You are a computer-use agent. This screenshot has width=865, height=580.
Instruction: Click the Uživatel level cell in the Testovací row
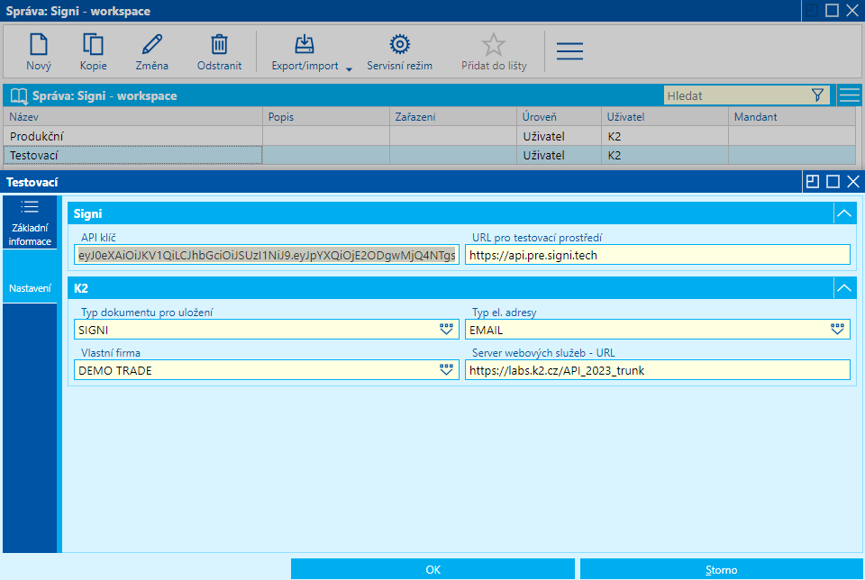click(559, 155)
